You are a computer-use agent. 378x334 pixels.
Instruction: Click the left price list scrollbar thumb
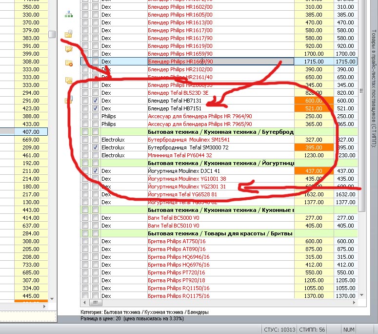(52, 34)
